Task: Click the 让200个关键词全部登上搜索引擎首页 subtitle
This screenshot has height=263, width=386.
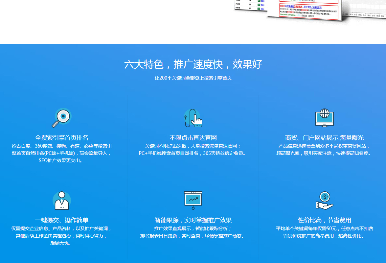Action: click(x=193, y=78)
